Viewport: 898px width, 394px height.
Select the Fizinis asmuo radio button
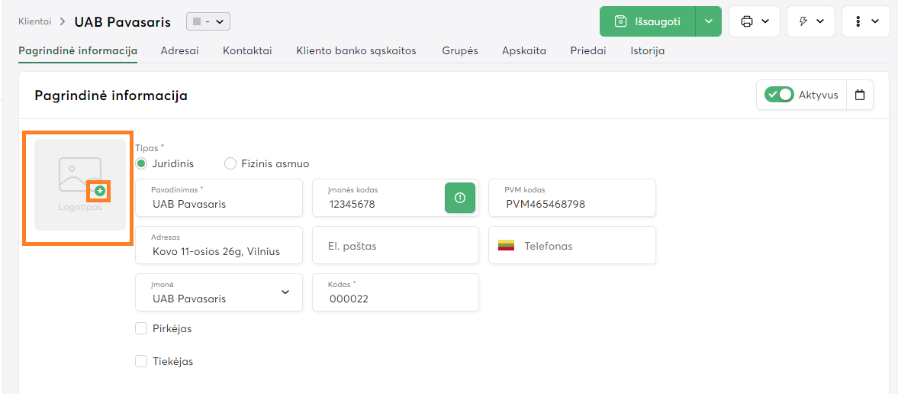(230, 163)
